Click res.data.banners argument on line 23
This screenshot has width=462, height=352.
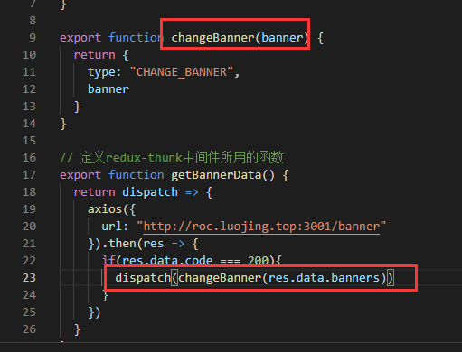[x=324, y=278]
